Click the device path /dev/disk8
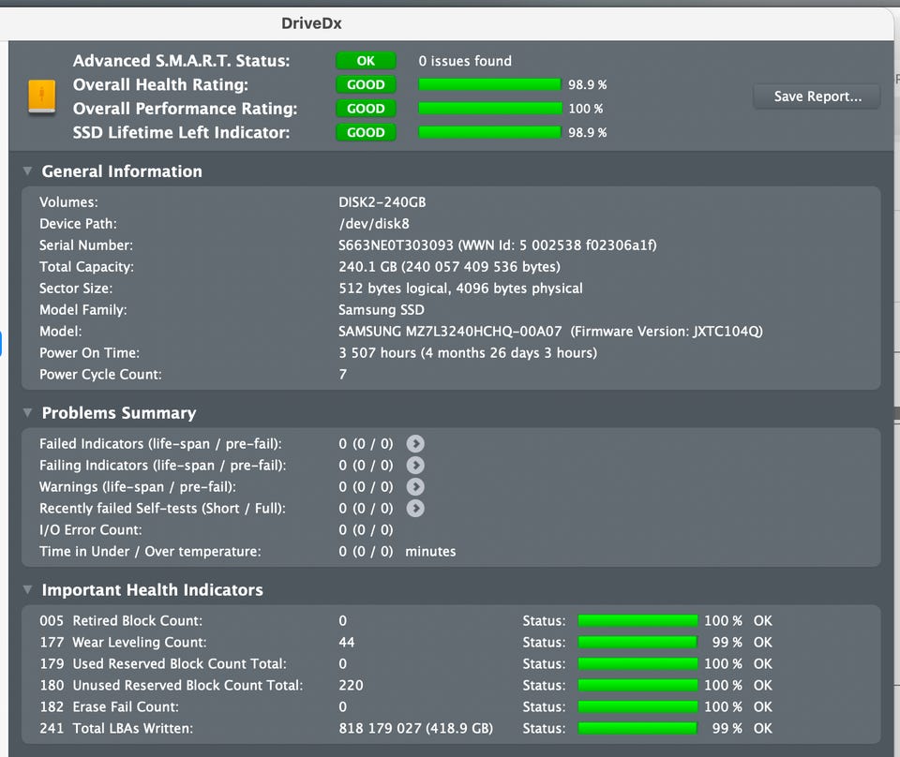 (374, 224)
